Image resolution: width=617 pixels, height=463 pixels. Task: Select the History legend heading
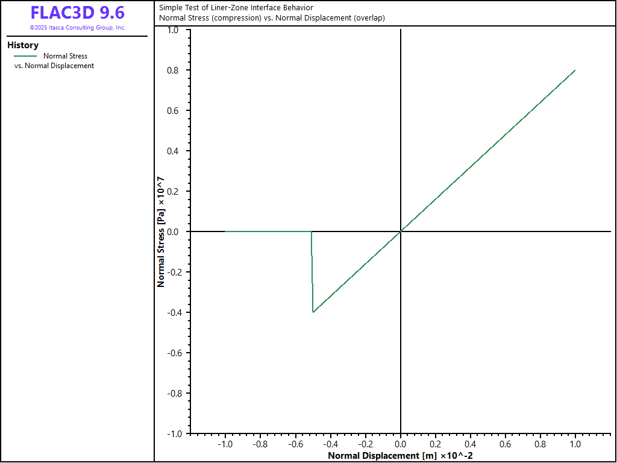(23, 45)
